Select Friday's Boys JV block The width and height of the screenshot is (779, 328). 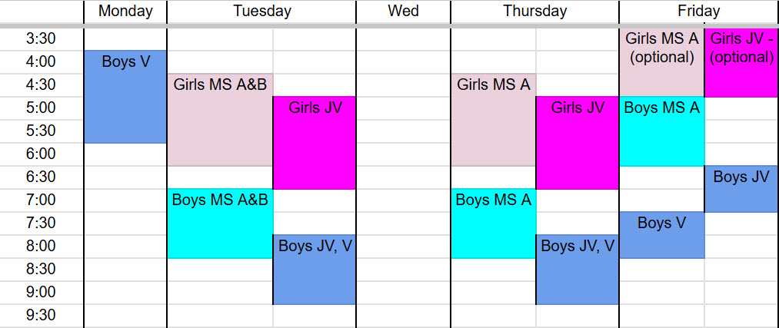coord(741,189)
